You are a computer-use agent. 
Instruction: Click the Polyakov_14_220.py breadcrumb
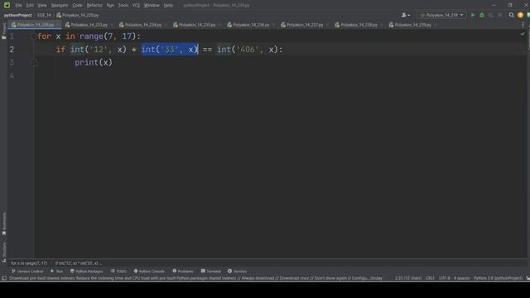click(77, 15)
